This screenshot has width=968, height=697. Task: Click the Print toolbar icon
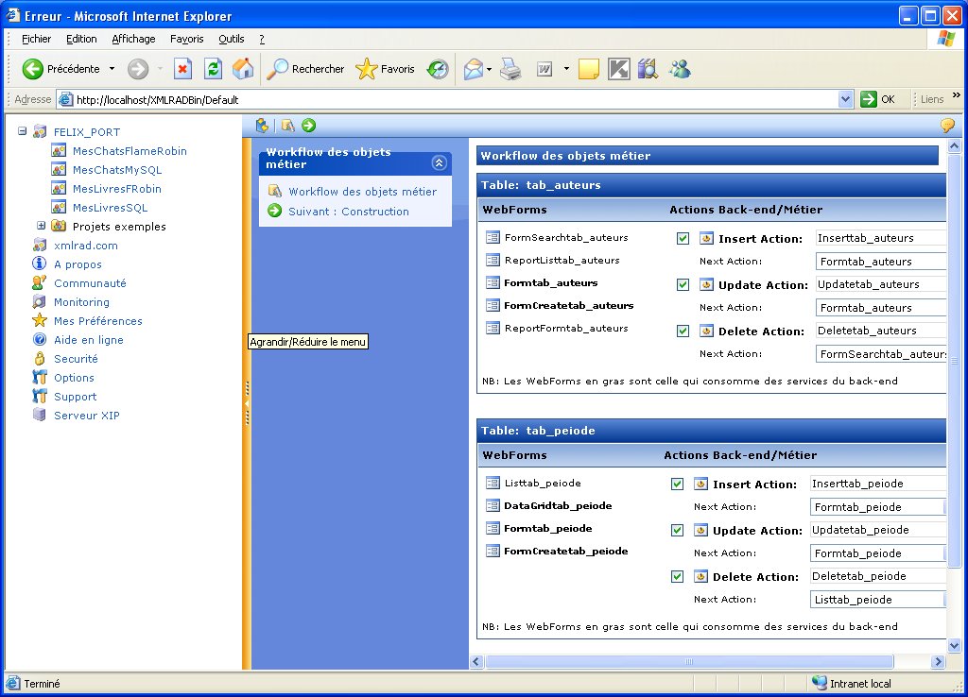point(510,69)
